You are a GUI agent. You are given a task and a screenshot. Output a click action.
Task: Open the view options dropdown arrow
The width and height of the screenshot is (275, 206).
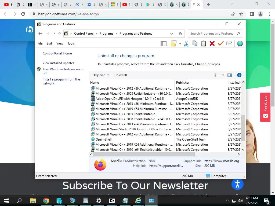click(x=223, y=75)
